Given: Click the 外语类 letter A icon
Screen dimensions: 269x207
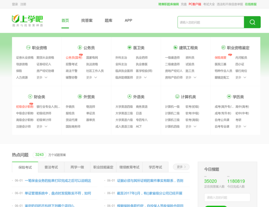Looking at the screenshot, I should point(130,96).
